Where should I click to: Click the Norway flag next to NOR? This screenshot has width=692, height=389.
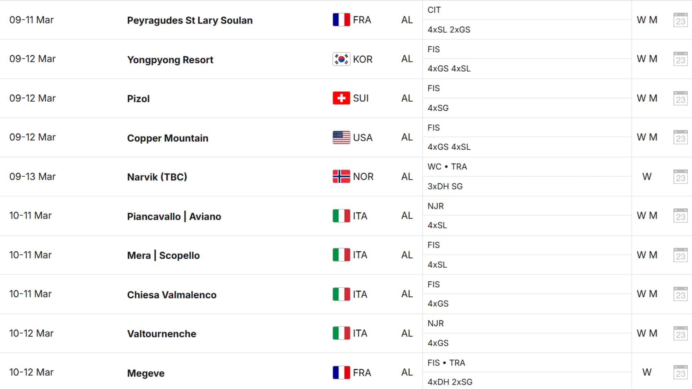(341, 176)
